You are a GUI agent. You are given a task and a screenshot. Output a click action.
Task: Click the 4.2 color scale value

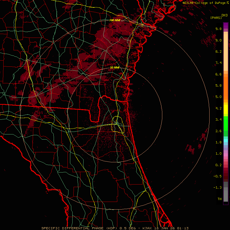218,108
